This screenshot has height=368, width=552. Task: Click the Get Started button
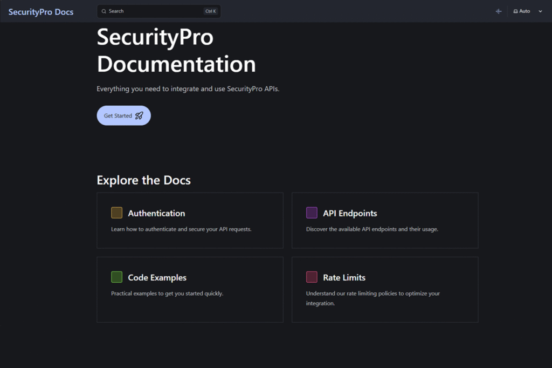[123, 115]
